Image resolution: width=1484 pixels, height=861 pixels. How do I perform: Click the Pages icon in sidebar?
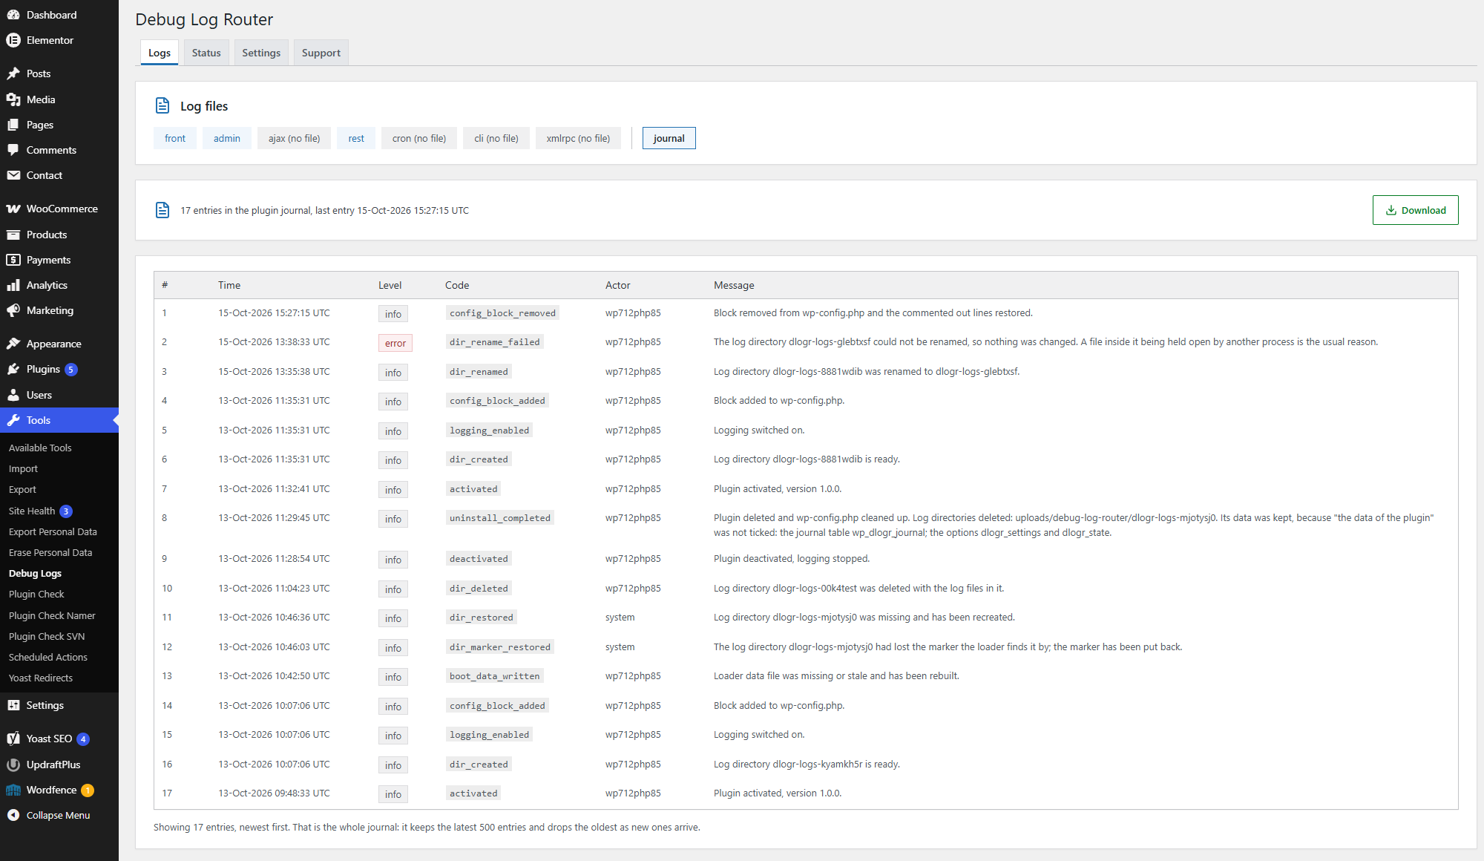[13, 125]
